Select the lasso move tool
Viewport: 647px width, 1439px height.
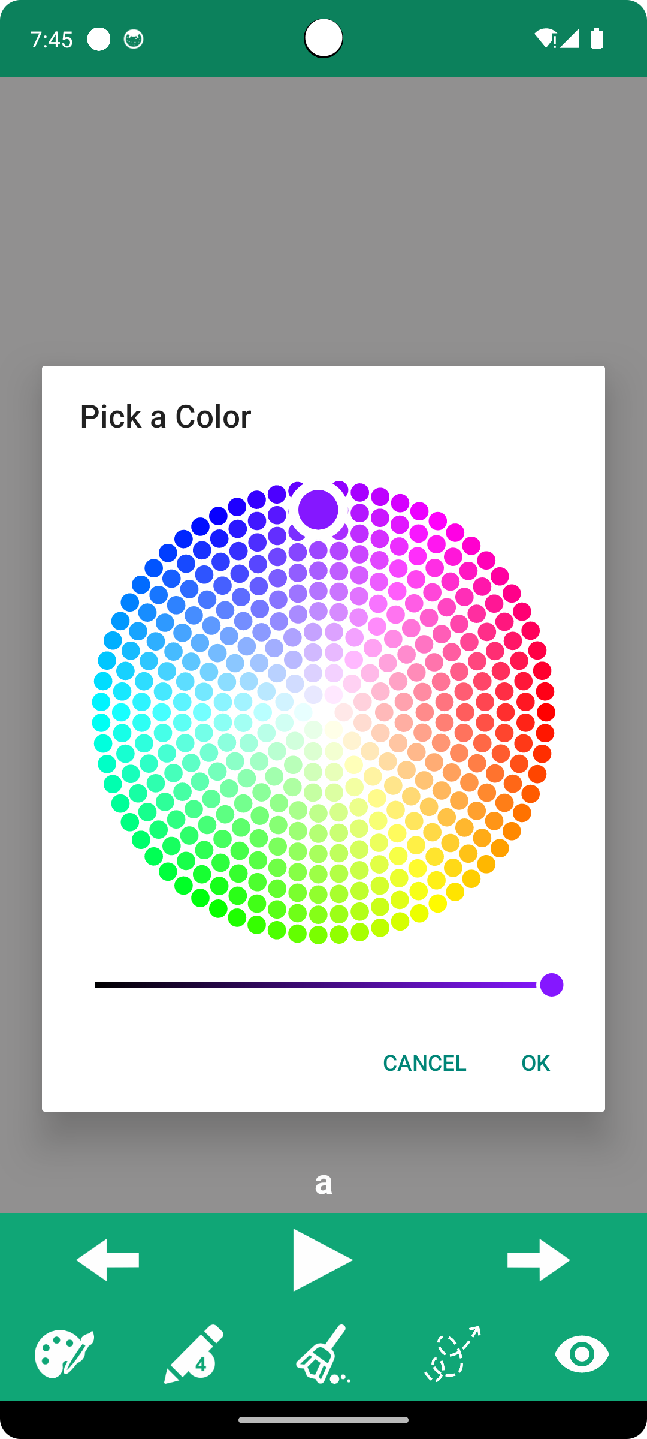453,1354
